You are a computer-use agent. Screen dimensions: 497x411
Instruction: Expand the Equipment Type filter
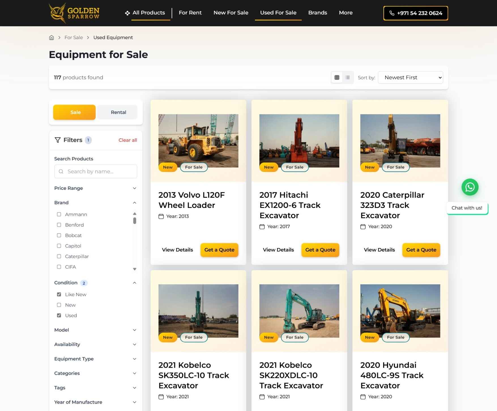95,359
